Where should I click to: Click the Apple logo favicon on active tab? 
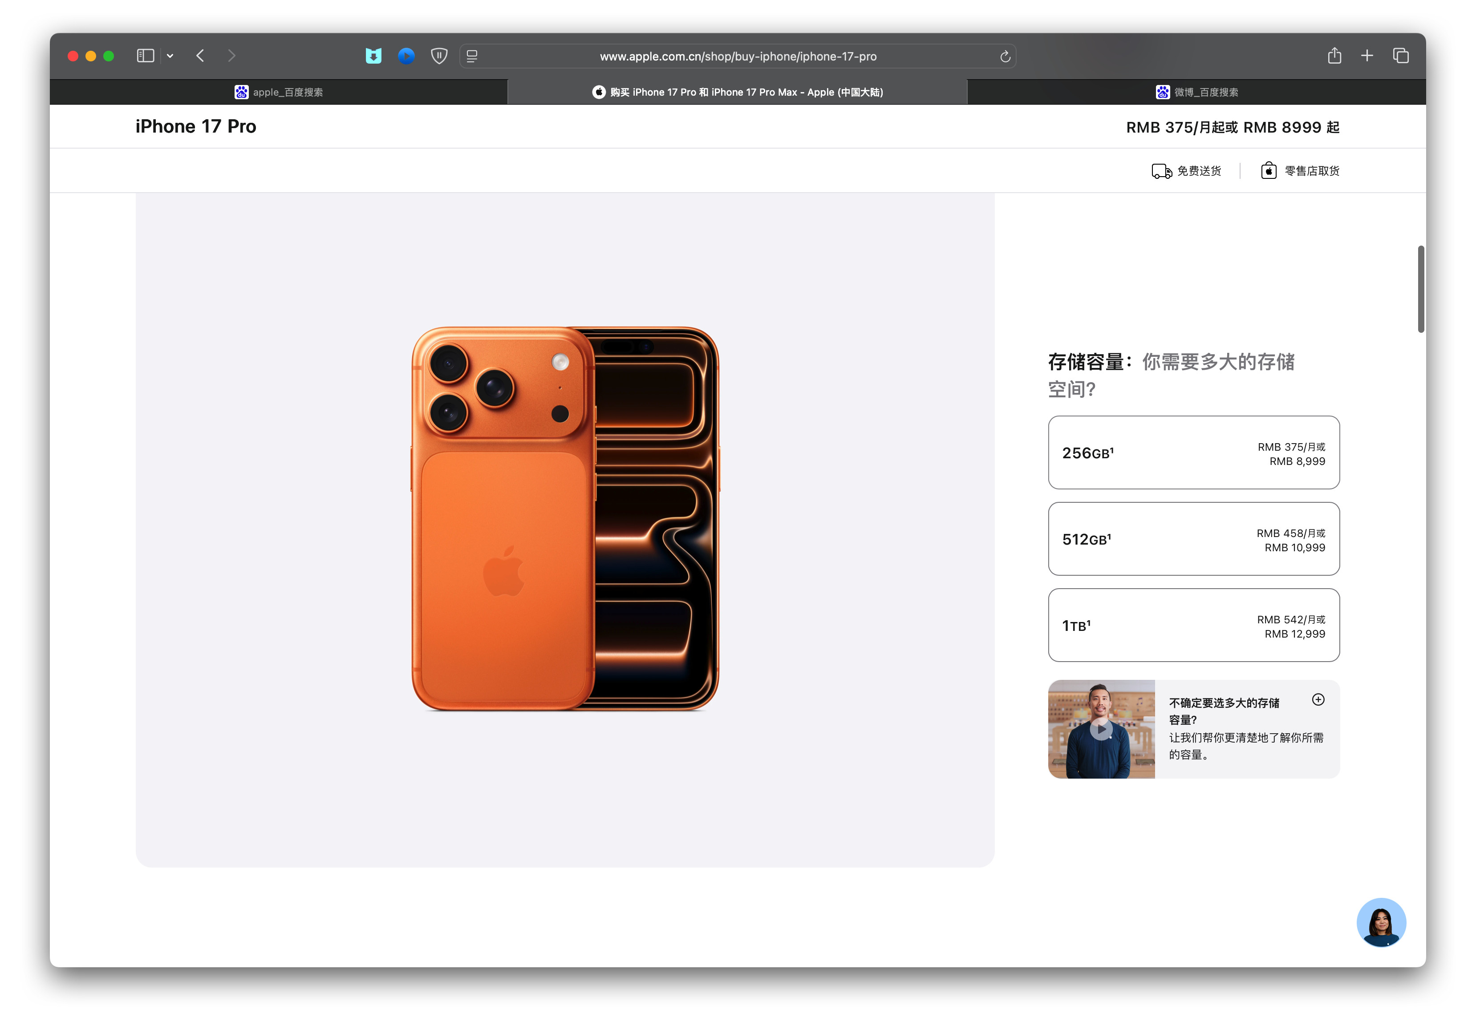point(599,92)
